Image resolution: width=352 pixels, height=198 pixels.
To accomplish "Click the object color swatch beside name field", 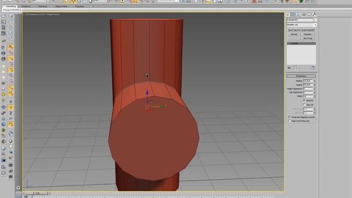I will tap(315, 20).
